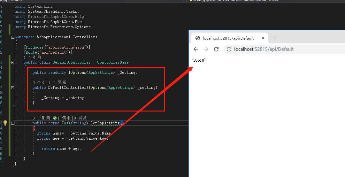
Task: Click the browser forward arrow
Action: [206, 49]
